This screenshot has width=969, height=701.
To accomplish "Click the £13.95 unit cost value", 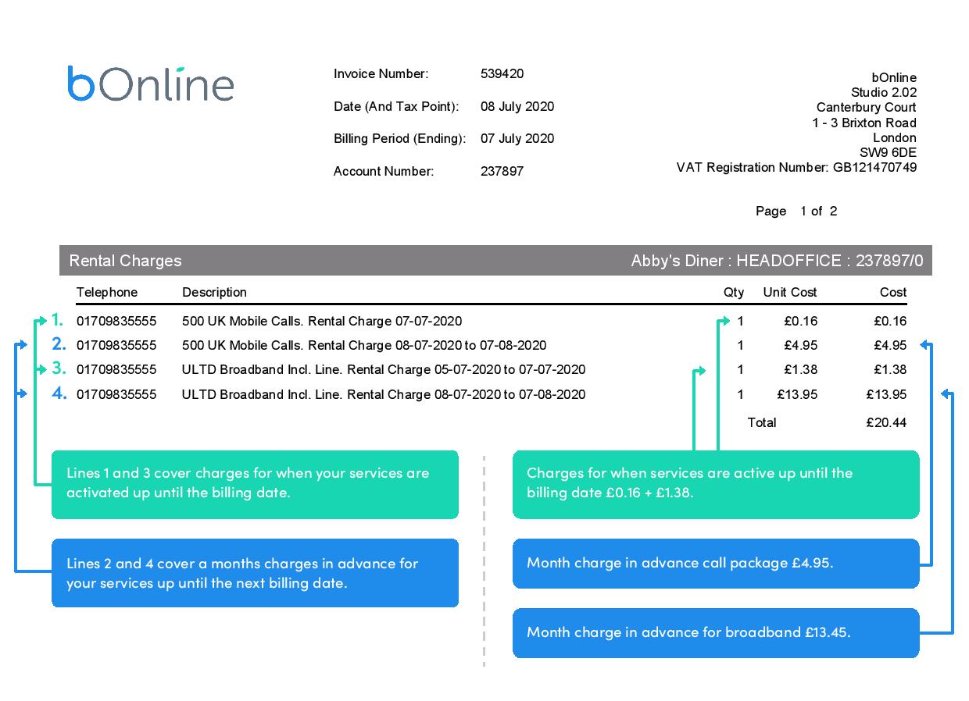I will 797,394.
